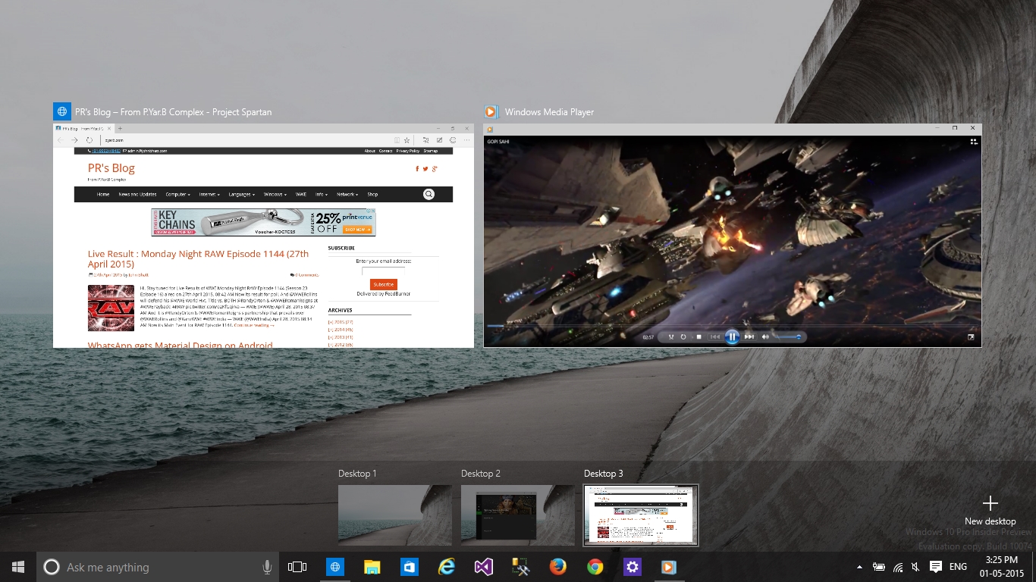Click the search icon on PR's Blog

click(x=429, y=194)
